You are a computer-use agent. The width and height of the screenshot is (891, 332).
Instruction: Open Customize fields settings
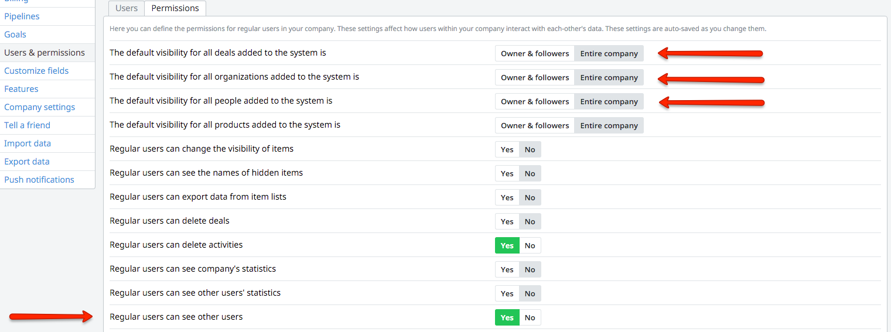tap(47, 71)
